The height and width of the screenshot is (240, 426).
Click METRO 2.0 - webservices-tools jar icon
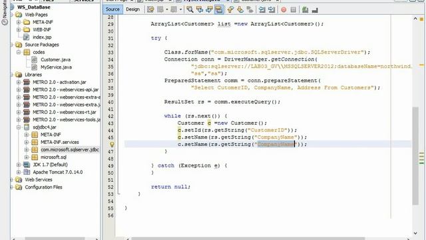pyautogui.click(x=27, y=120)
